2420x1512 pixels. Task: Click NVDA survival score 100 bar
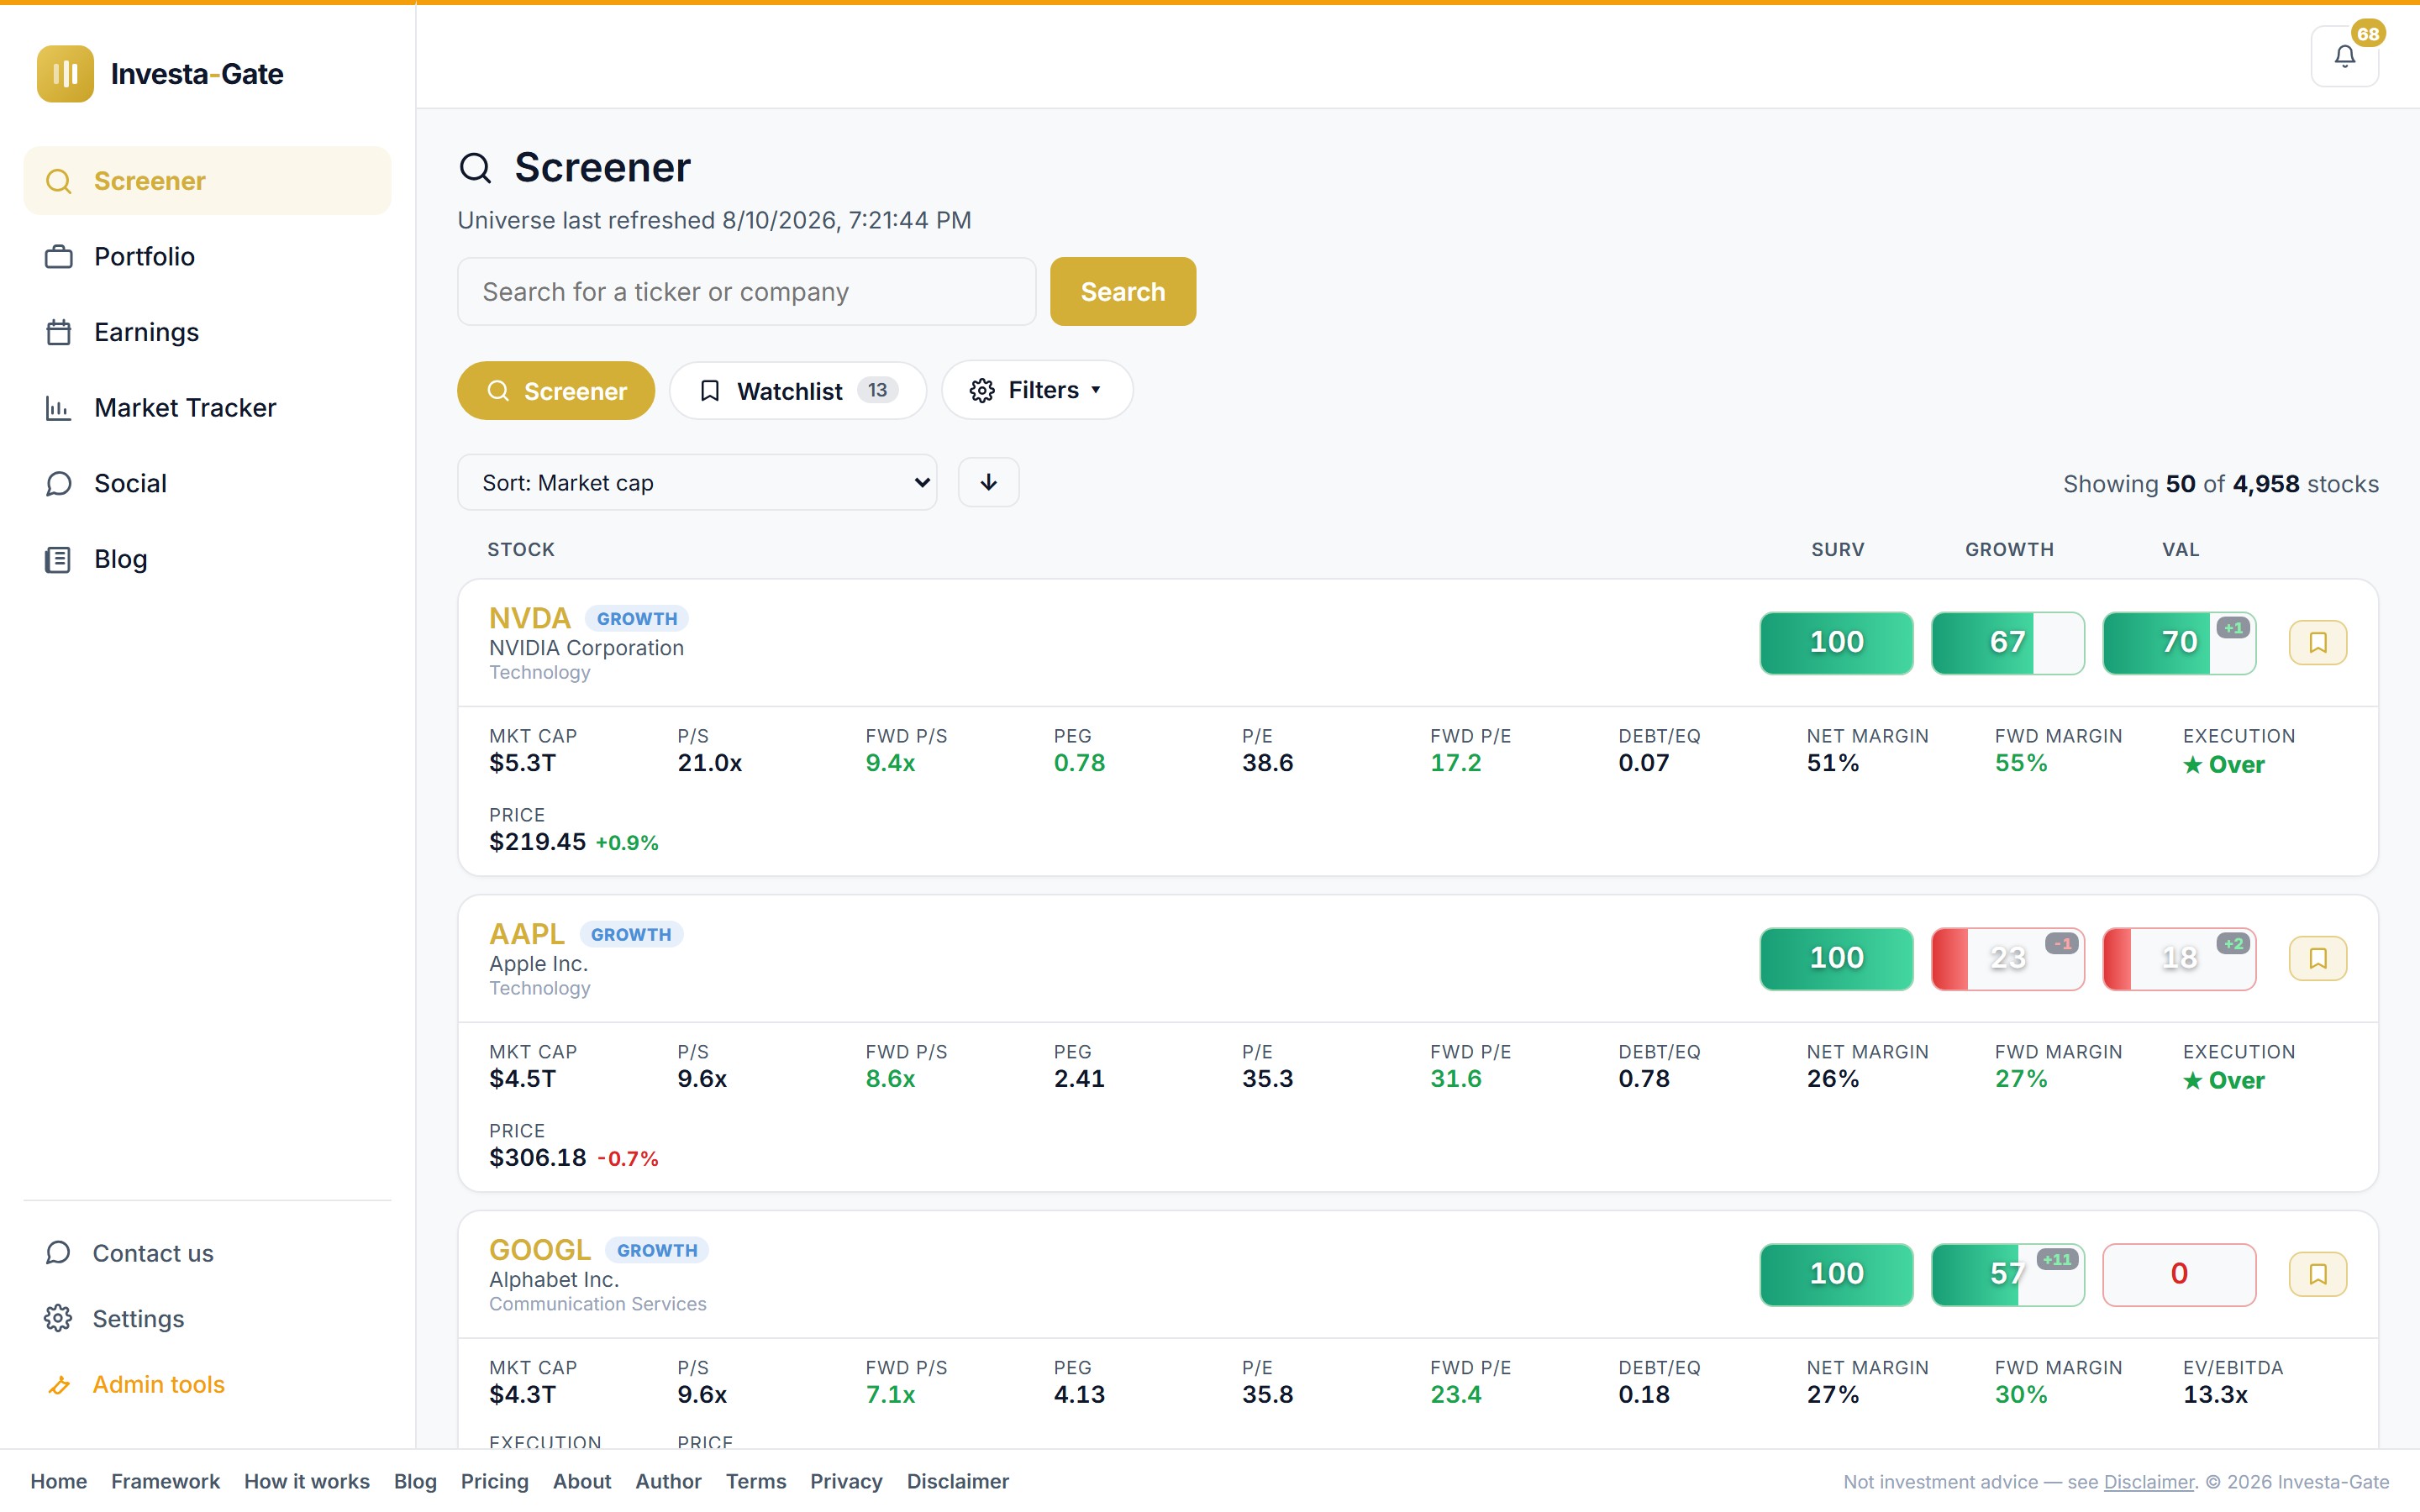(1836, 642)
